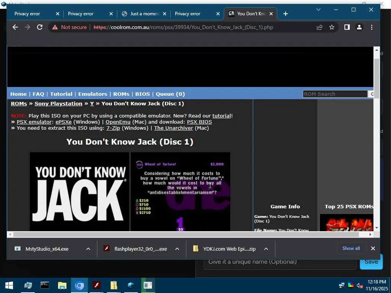This screenshot has height=293, width=391.
Task: Expand options for flashplayer32 download
Action: 177,249
